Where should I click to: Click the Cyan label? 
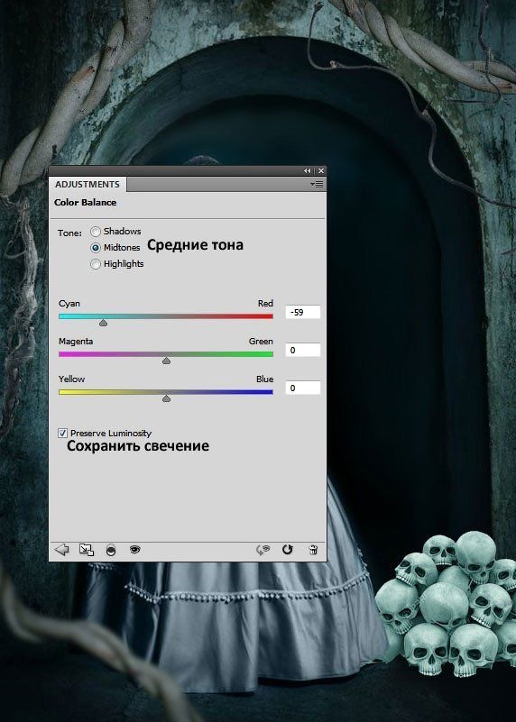pyautogui.click(x=69, y=304)
